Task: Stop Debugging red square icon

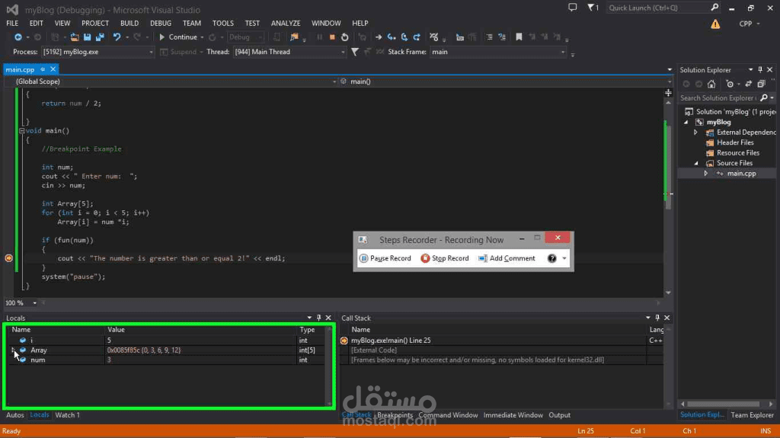Action: 332,37
